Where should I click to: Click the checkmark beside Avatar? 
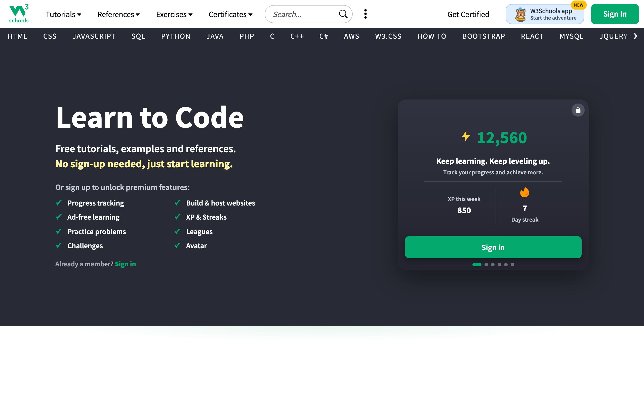click(178, 246)
